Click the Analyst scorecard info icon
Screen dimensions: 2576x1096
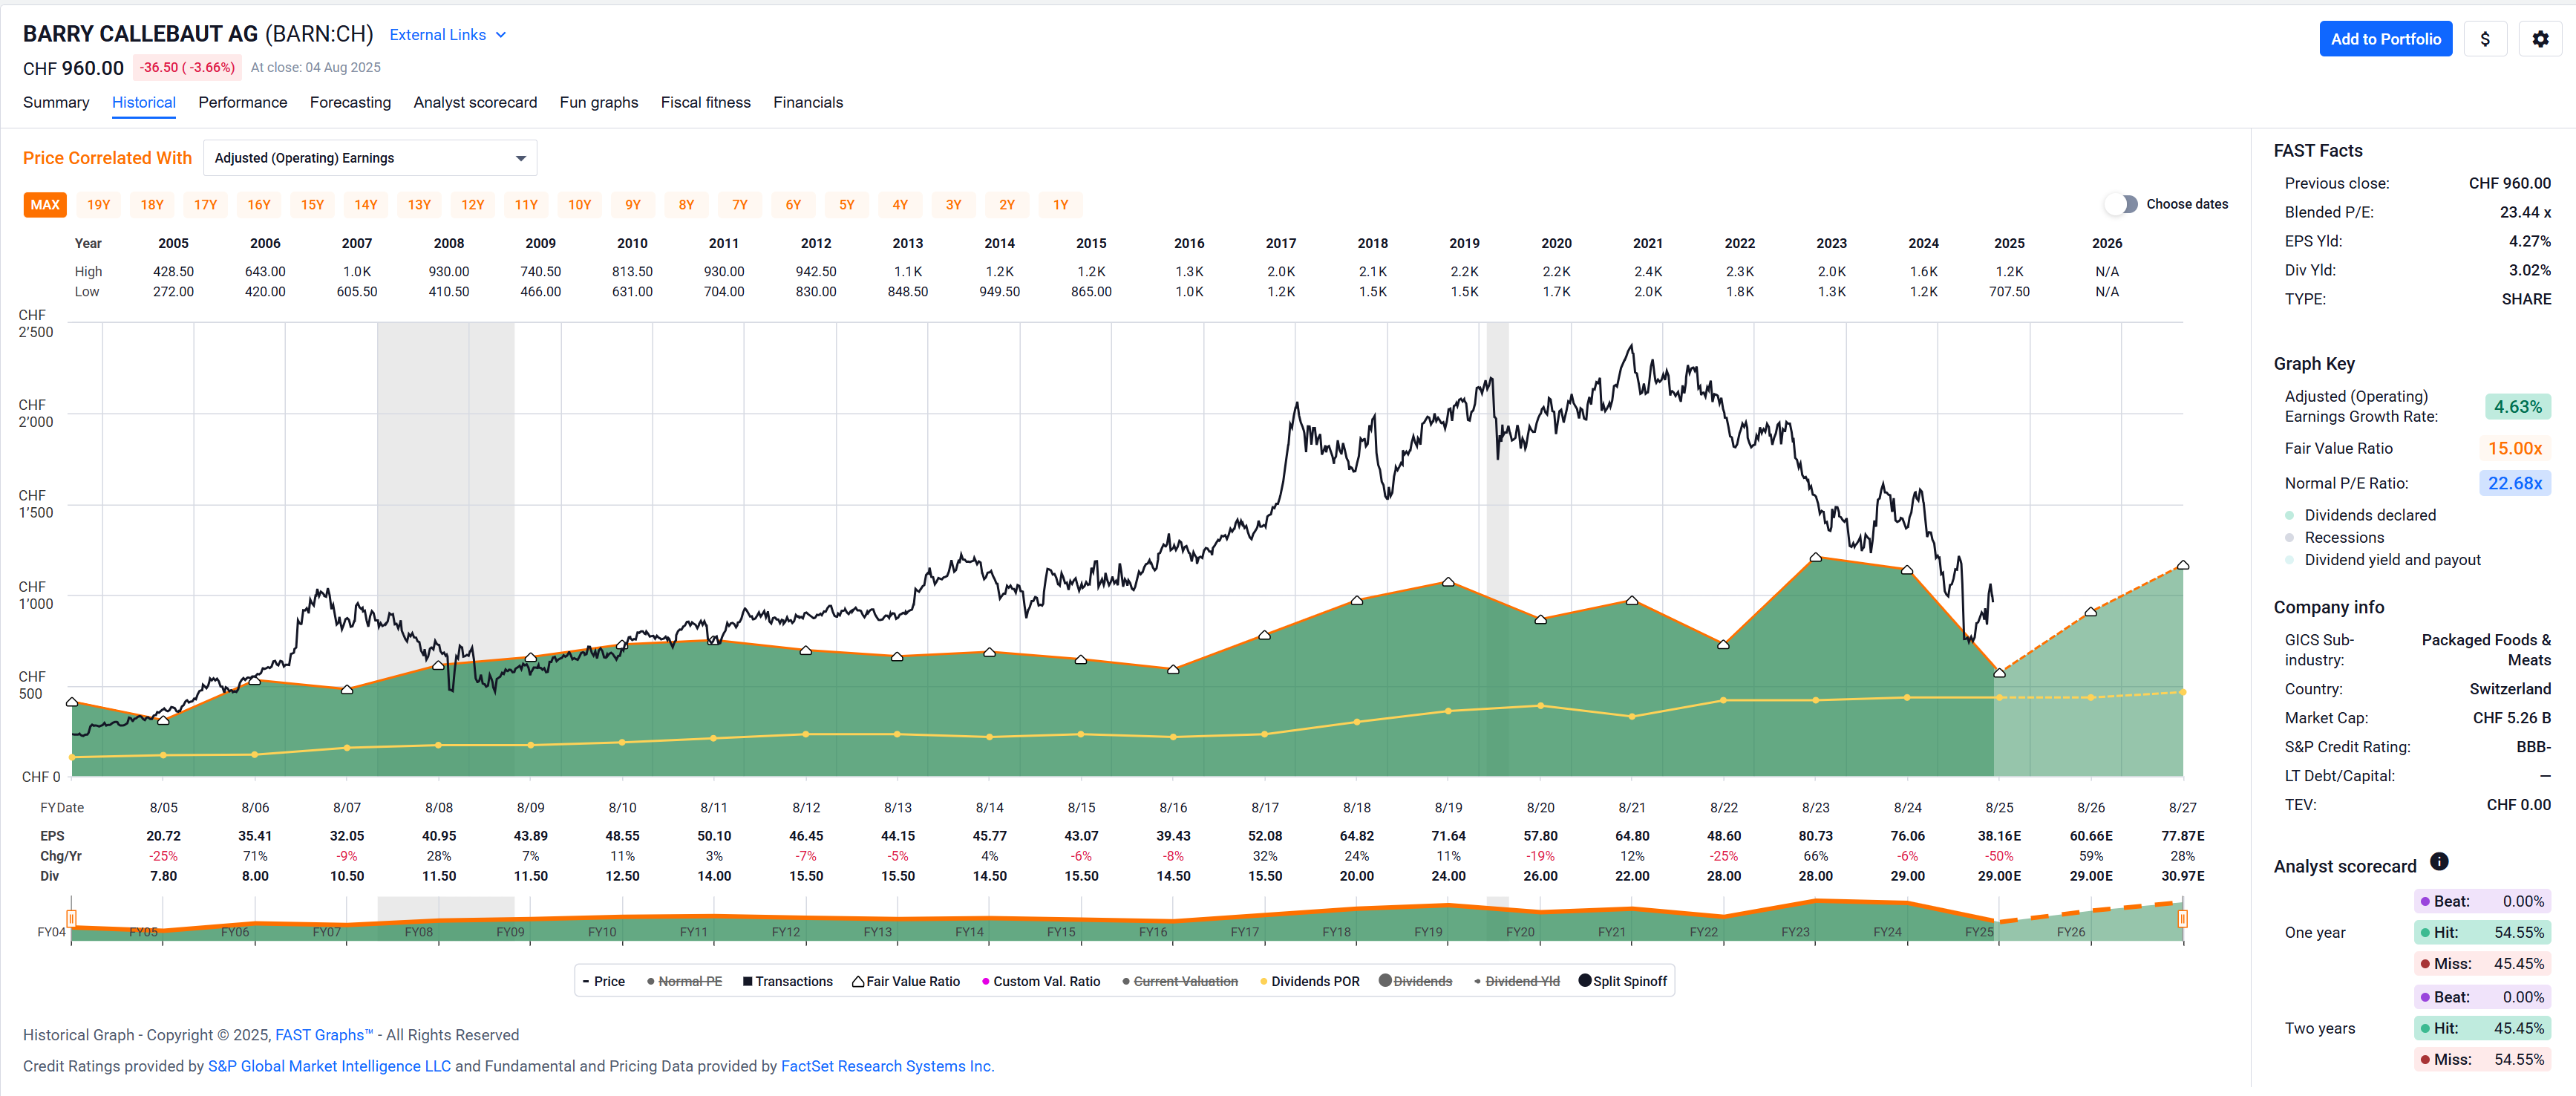(2439, 862)
